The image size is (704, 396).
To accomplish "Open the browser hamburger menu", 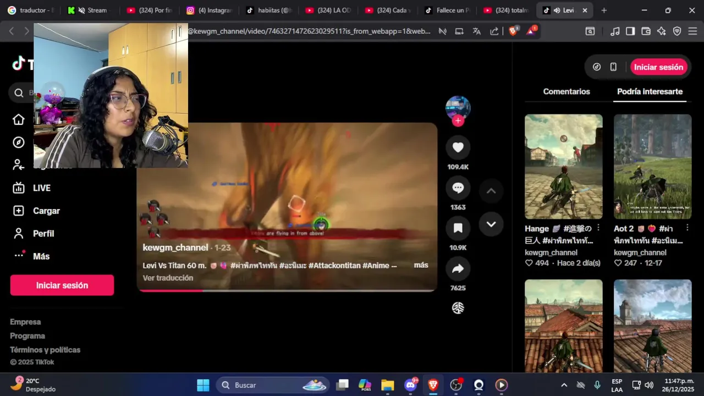I will [x=692, y=31].
